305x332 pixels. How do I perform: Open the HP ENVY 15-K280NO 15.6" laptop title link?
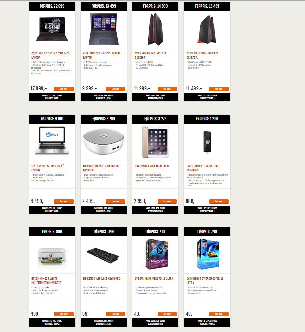tap(48, 168)
